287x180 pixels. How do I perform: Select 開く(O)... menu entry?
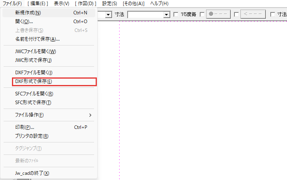click(x=49, y=22)
